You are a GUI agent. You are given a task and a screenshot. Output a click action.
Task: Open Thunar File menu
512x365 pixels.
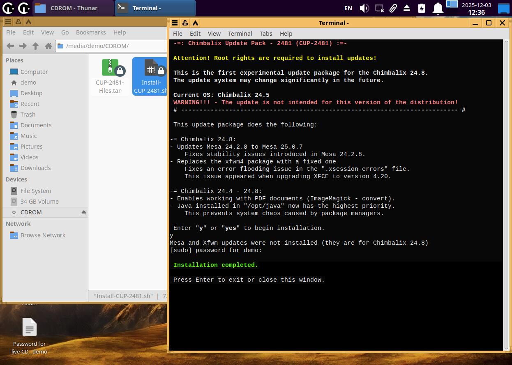(x=11, y=32)
